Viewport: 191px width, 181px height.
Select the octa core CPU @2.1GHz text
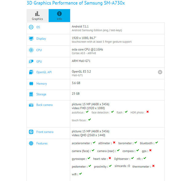[x=87, y=49]
